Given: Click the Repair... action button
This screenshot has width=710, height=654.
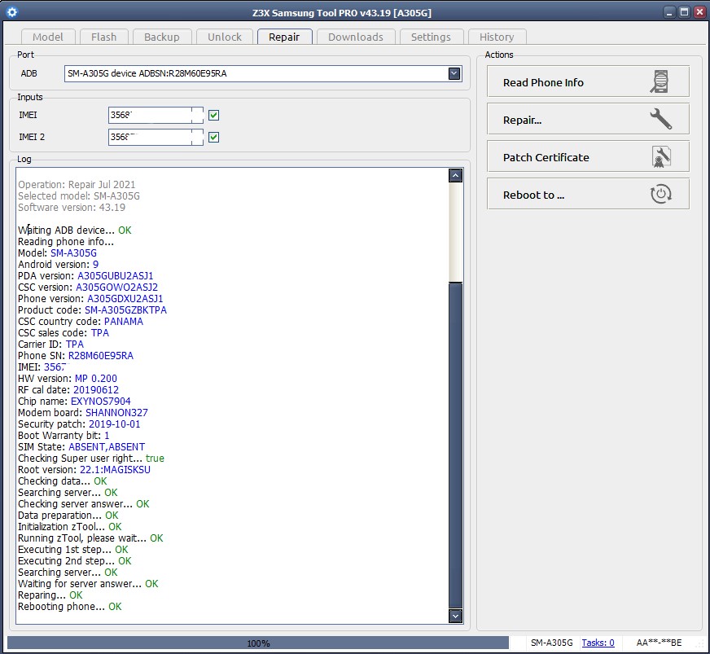Looking at the screenshot, I should 588,119.
